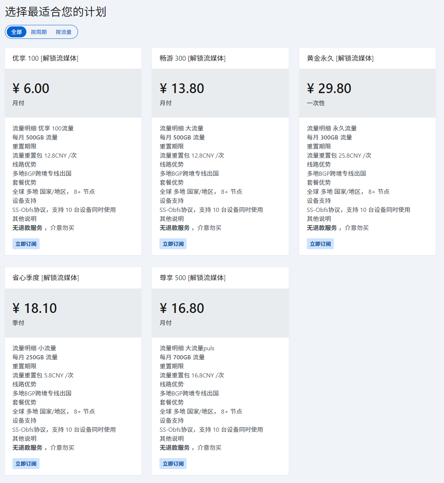Select the 全部 filter tab
Image resolution: width=444 pixels, height=483 pixels.
pos(17,32)
